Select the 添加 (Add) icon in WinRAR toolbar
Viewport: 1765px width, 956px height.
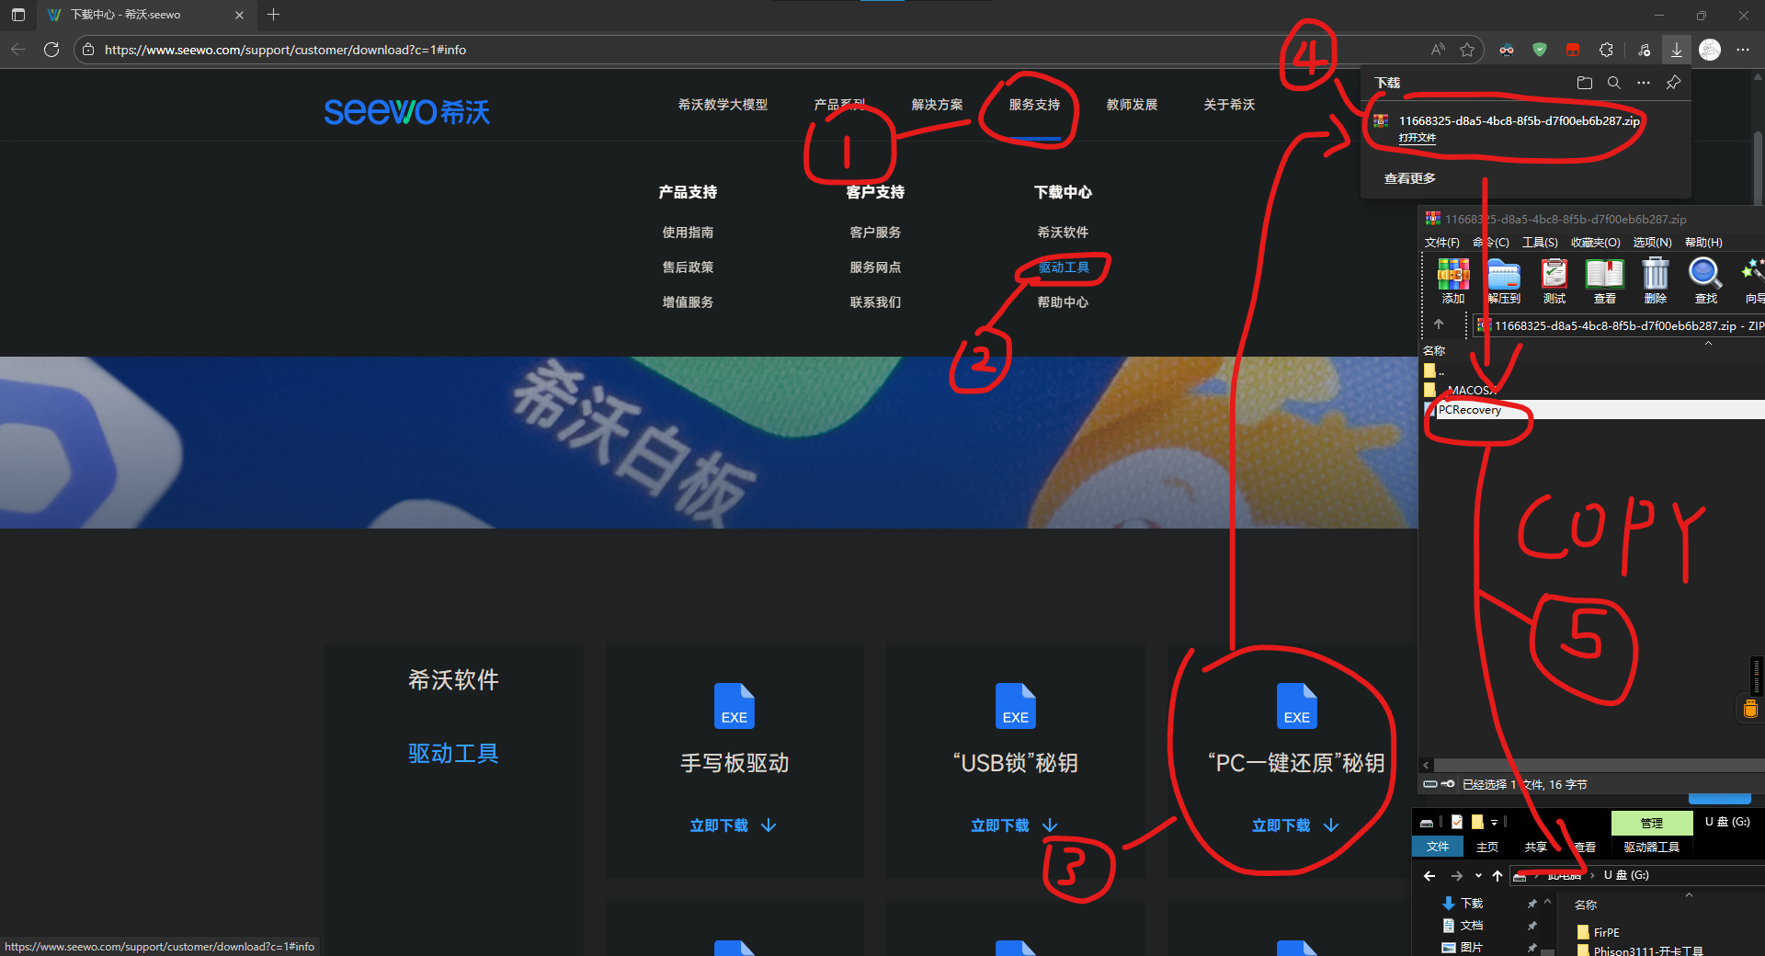(x=1453, y=275)
